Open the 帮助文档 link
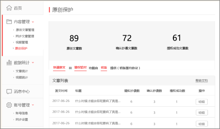 click(x=201, y=81)
